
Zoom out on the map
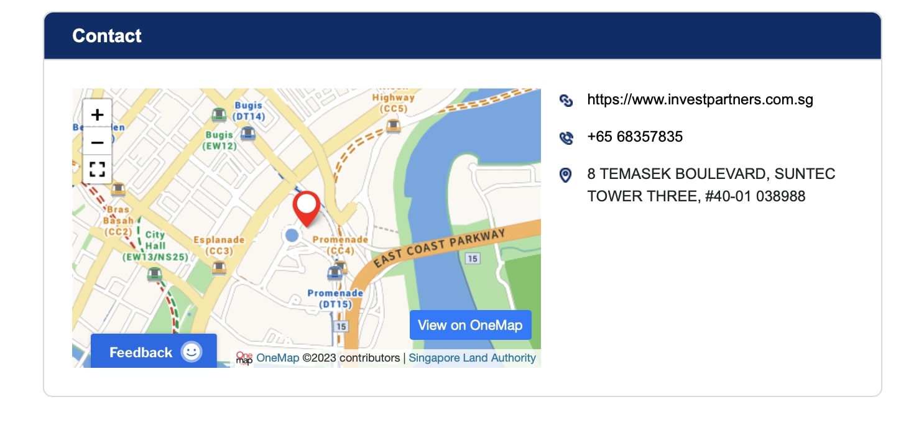97,142
